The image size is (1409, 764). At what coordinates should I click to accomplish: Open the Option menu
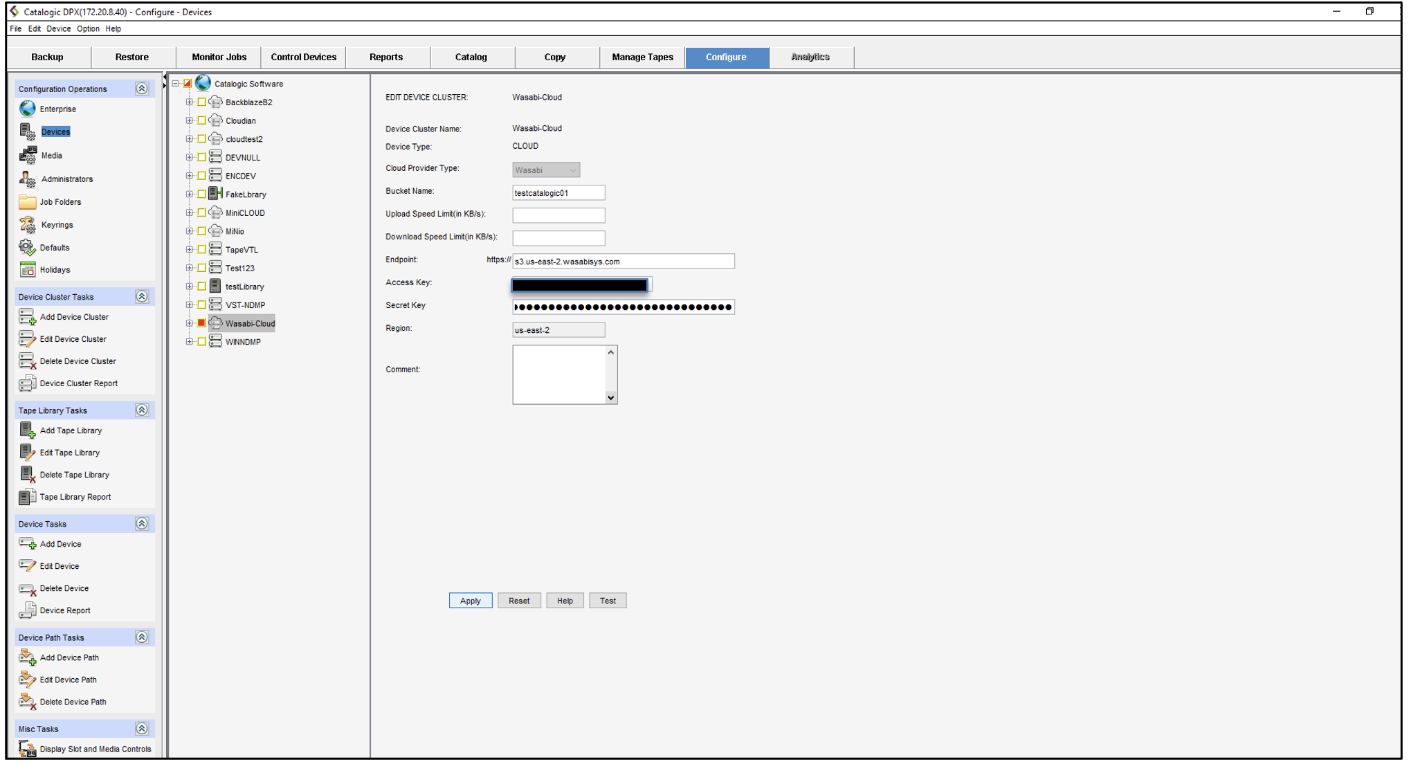(88, 29)
